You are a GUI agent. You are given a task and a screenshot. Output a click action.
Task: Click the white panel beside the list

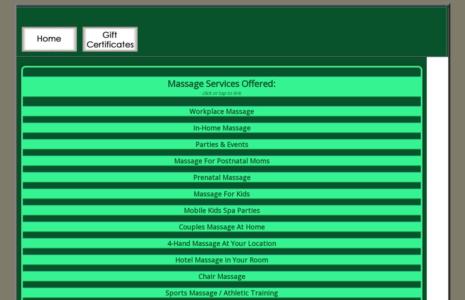tap(437, 178)
